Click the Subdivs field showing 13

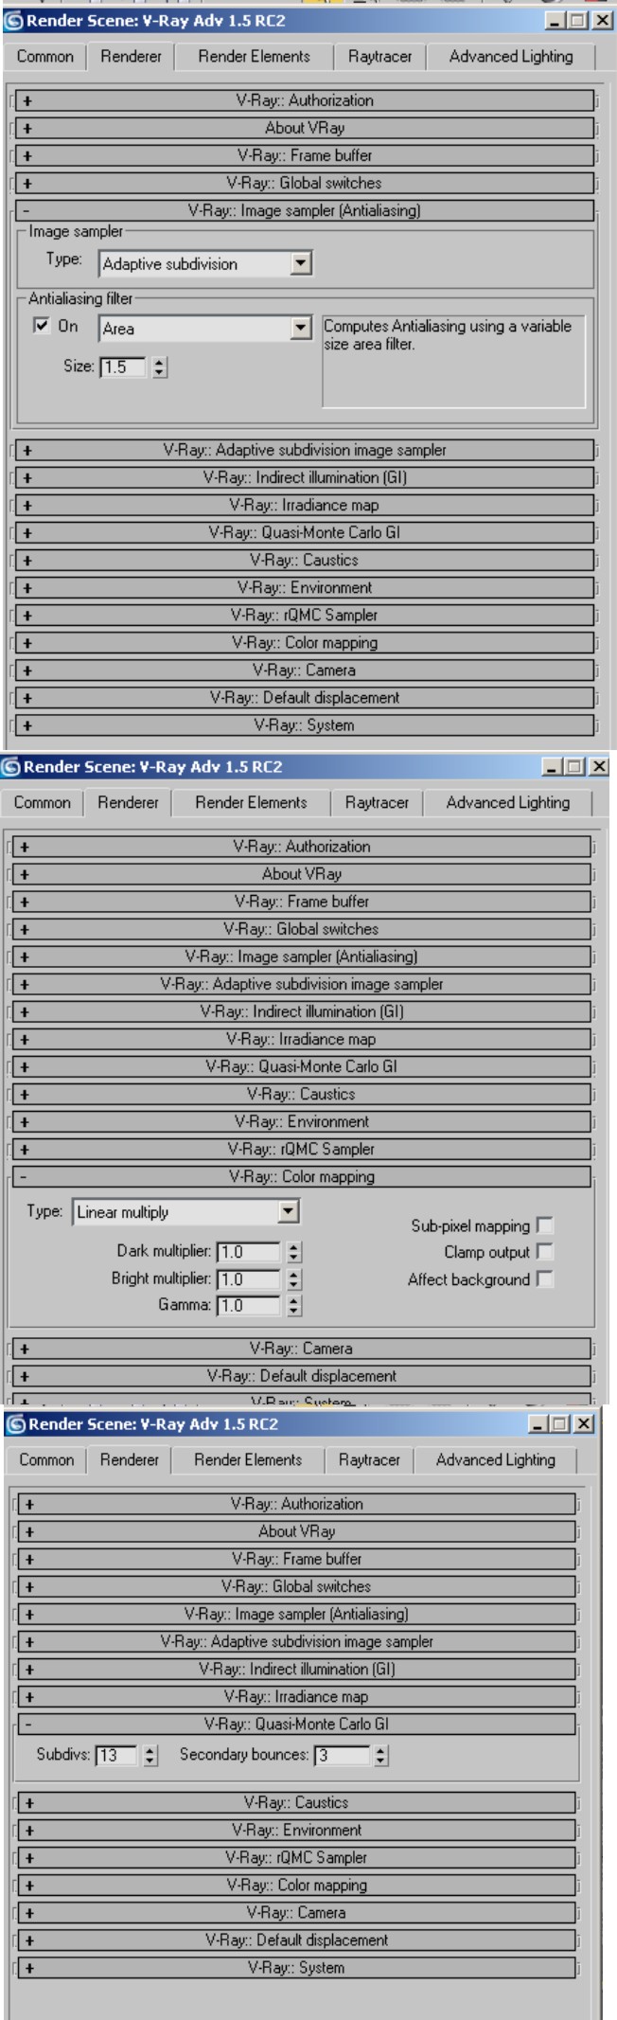(115, 1755)
